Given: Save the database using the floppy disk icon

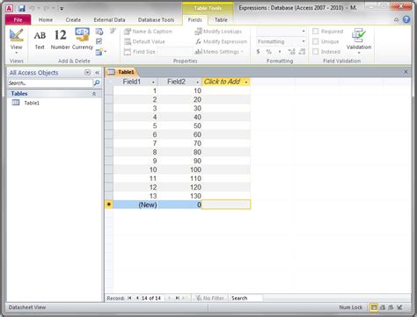Looking at the screenshot, I should pos(21,8).
